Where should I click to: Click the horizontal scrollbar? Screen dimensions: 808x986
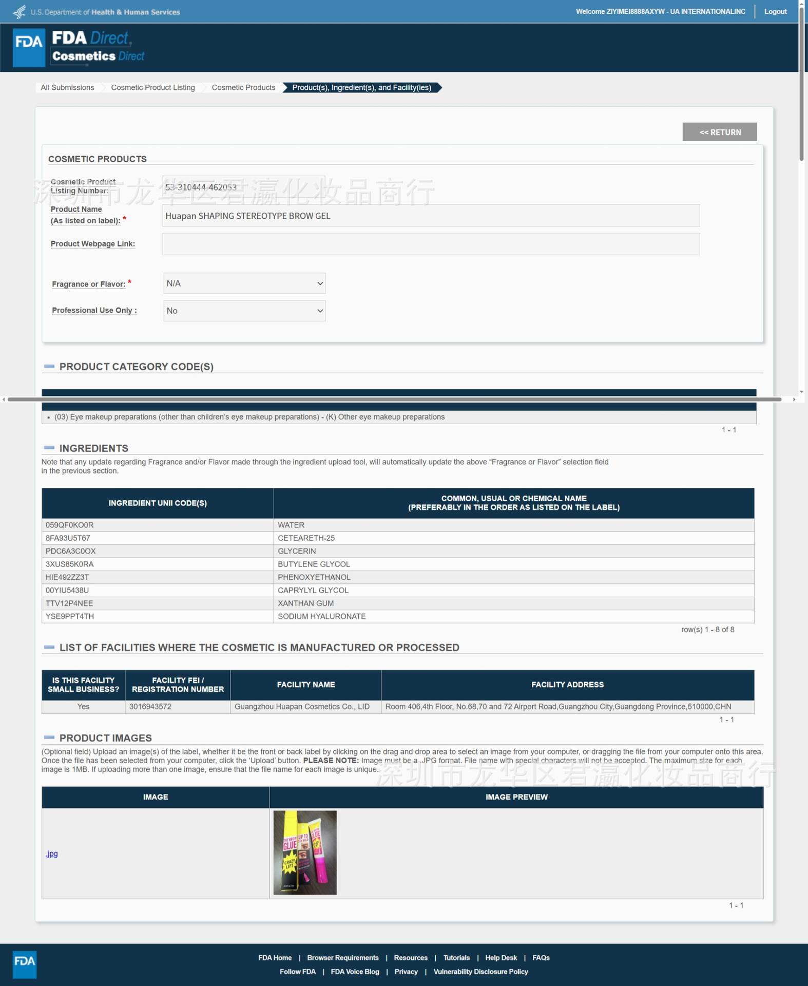pos(394,399)
